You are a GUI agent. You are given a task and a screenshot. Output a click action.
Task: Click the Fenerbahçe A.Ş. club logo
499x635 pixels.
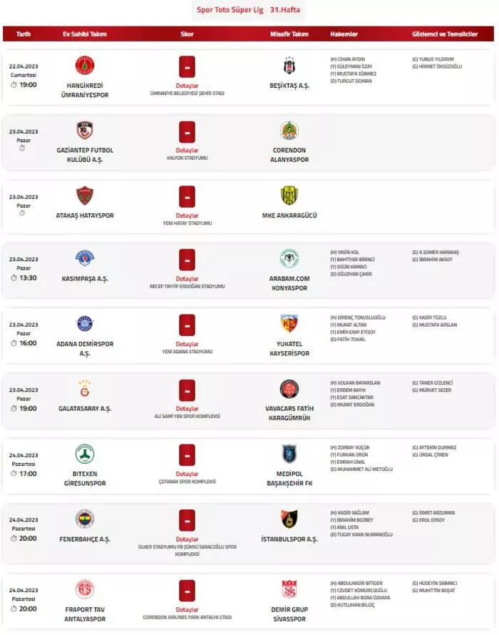pyautogui.click(x=85, y=519)
